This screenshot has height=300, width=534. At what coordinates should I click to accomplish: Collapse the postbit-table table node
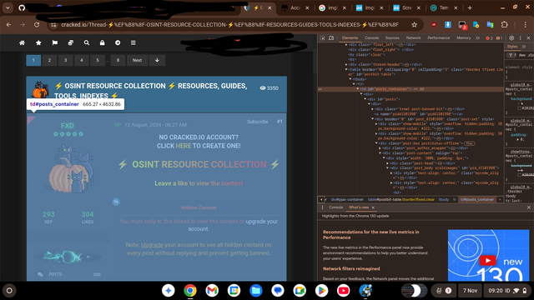click(x=346, y=69)
